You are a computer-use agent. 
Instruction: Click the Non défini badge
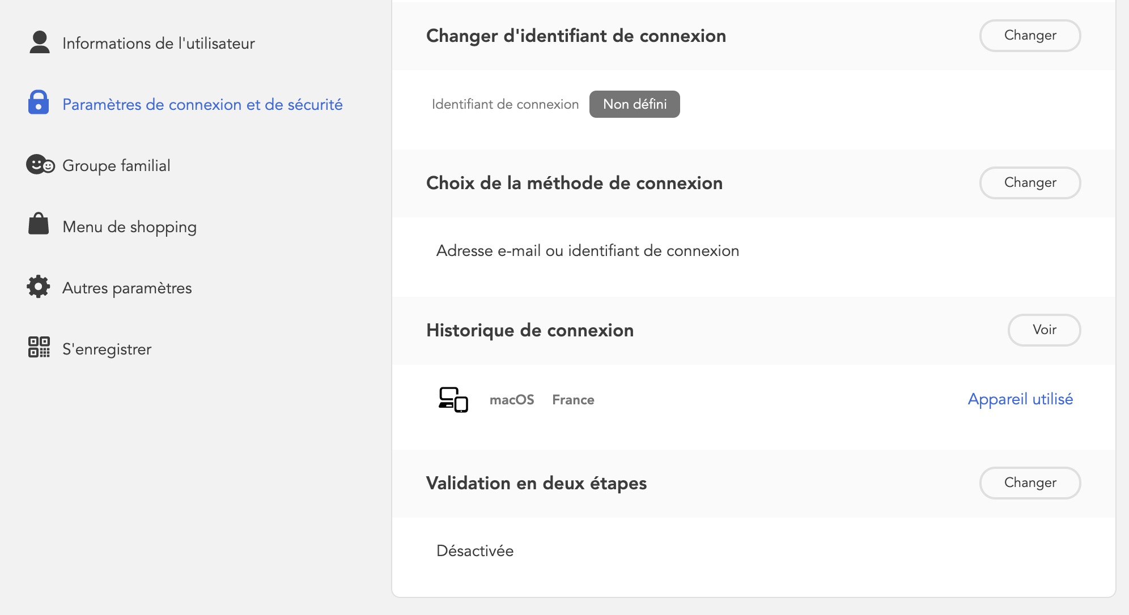pyautogui.click(x=634, y=104)
